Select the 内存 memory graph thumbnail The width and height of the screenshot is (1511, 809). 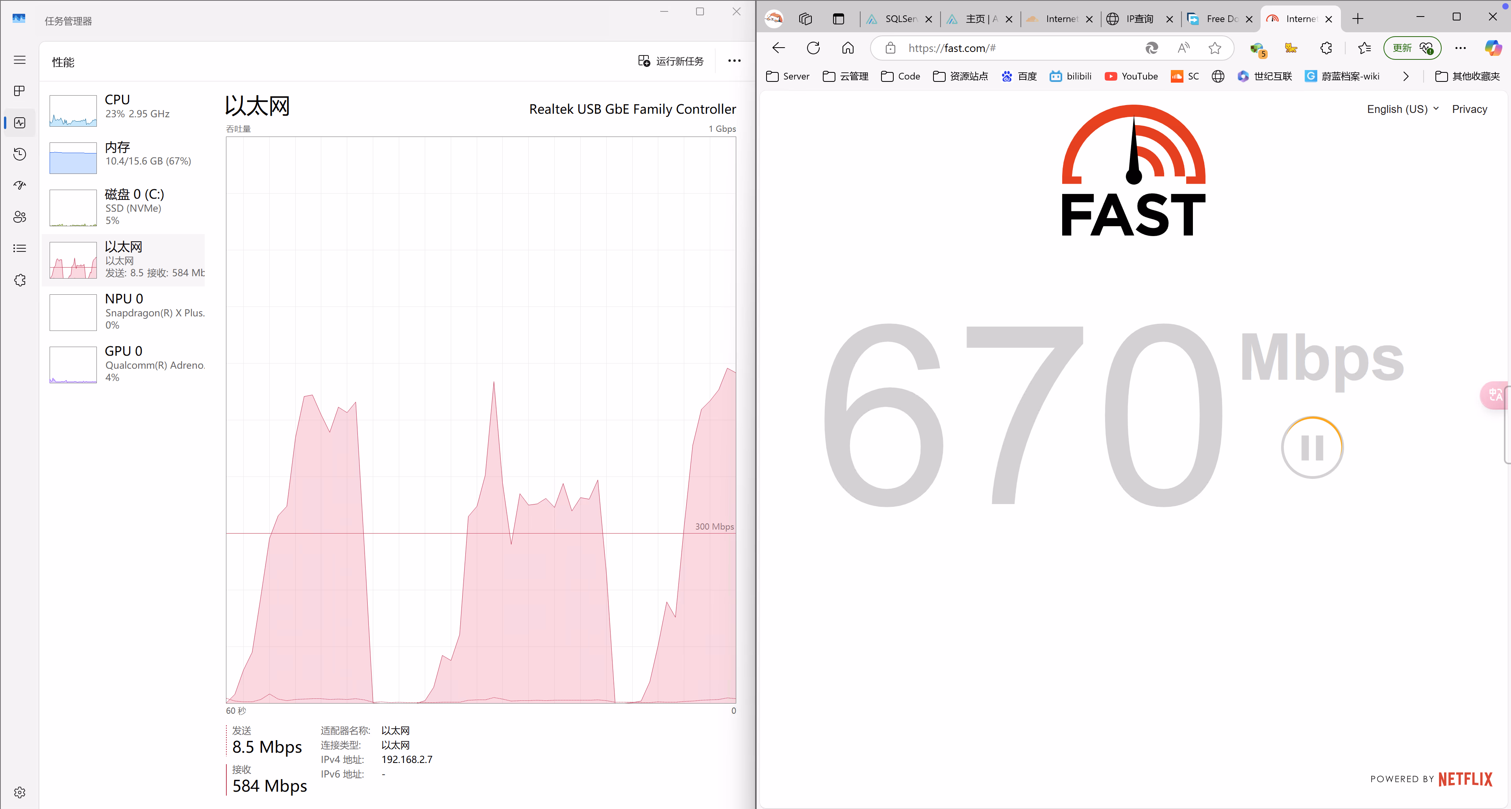tap(73, 158)
